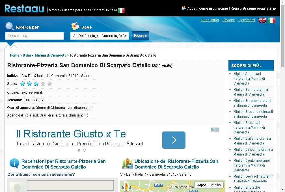285x192 pixels.
Task: Go to Marina di Camerota breadcrumb
Action: 51,55
